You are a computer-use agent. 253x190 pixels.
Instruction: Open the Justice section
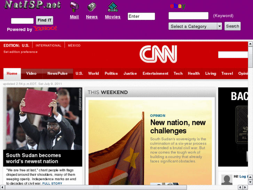pos(130,74)
